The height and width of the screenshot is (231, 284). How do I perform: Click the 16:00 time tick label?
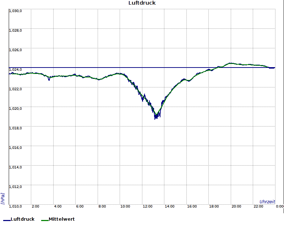point(192,206)
